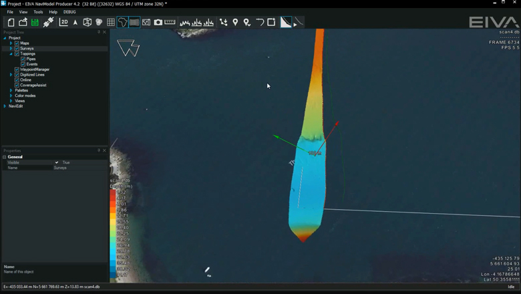Toggle the Digitized Lines checkbox
This screenshot has width=521, height=294.
17,75
